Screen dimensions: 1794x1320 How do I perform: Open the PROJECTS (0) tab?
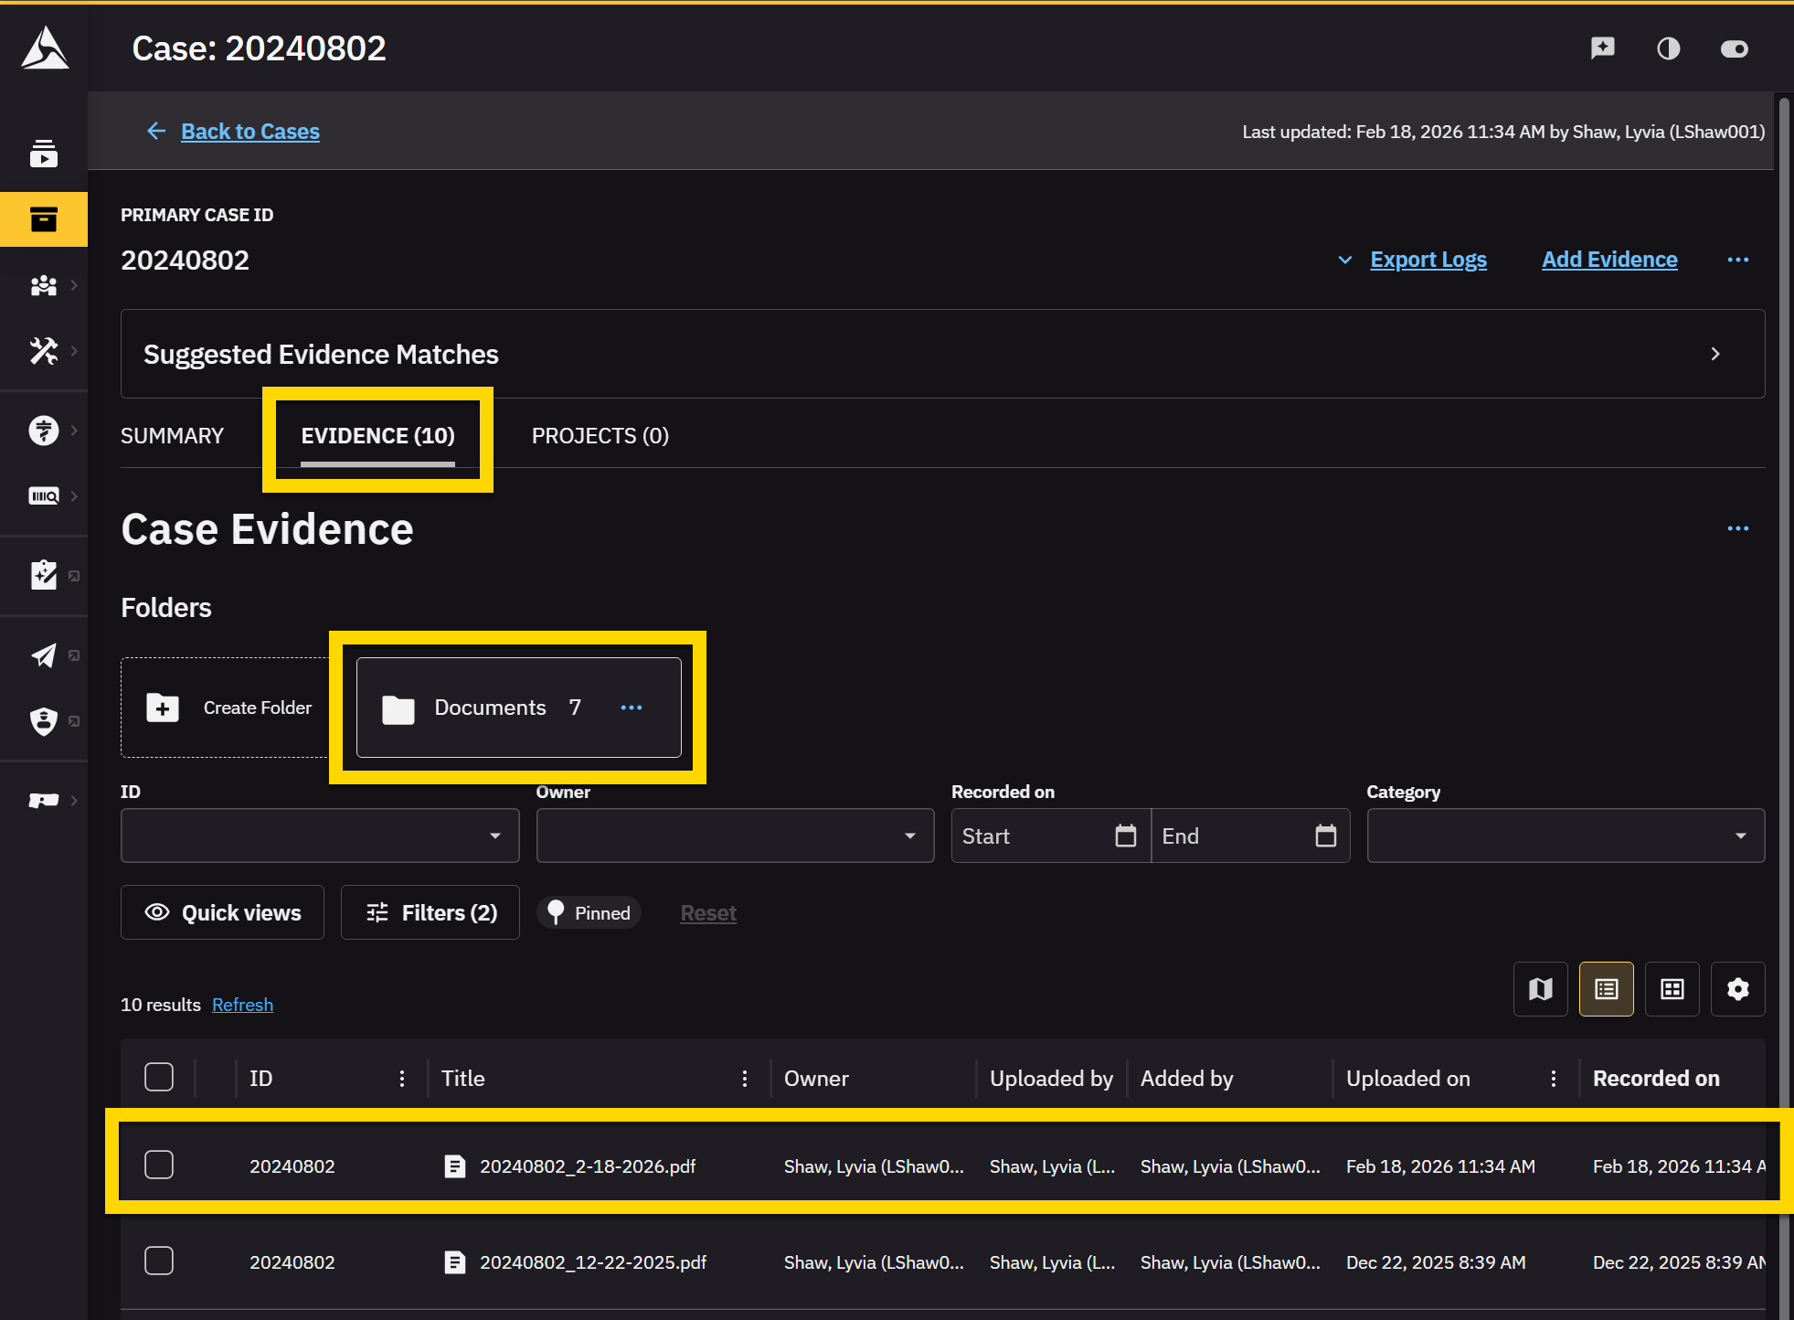point(600,435)
